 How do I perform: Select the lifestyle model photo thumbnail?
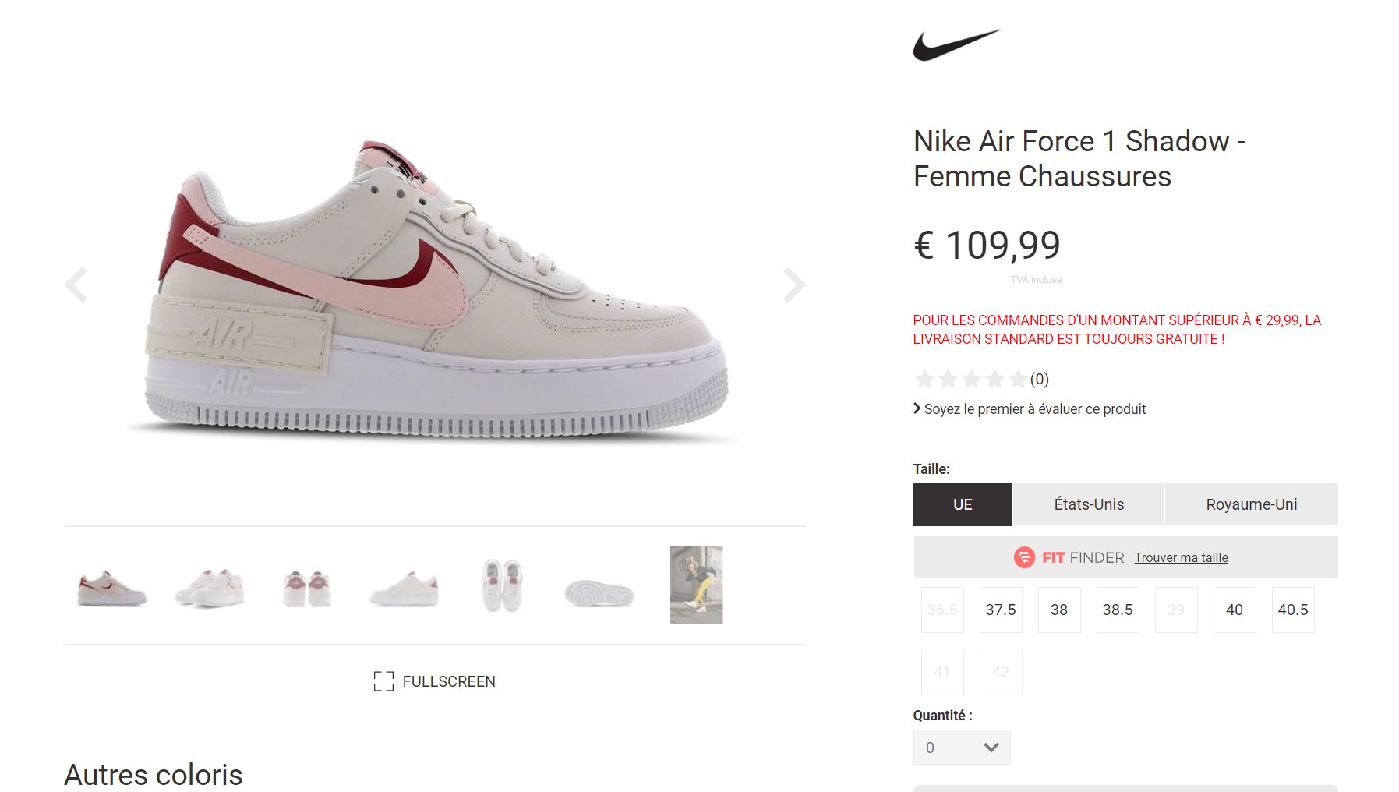(696, 585)
